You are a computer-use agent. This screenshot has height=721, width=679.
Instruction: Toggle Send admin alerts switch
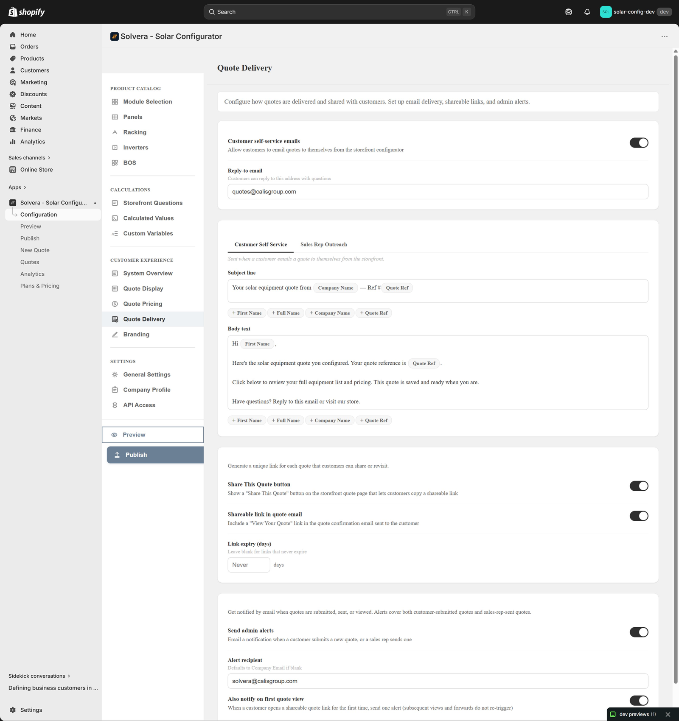click(x=639, y=632)
